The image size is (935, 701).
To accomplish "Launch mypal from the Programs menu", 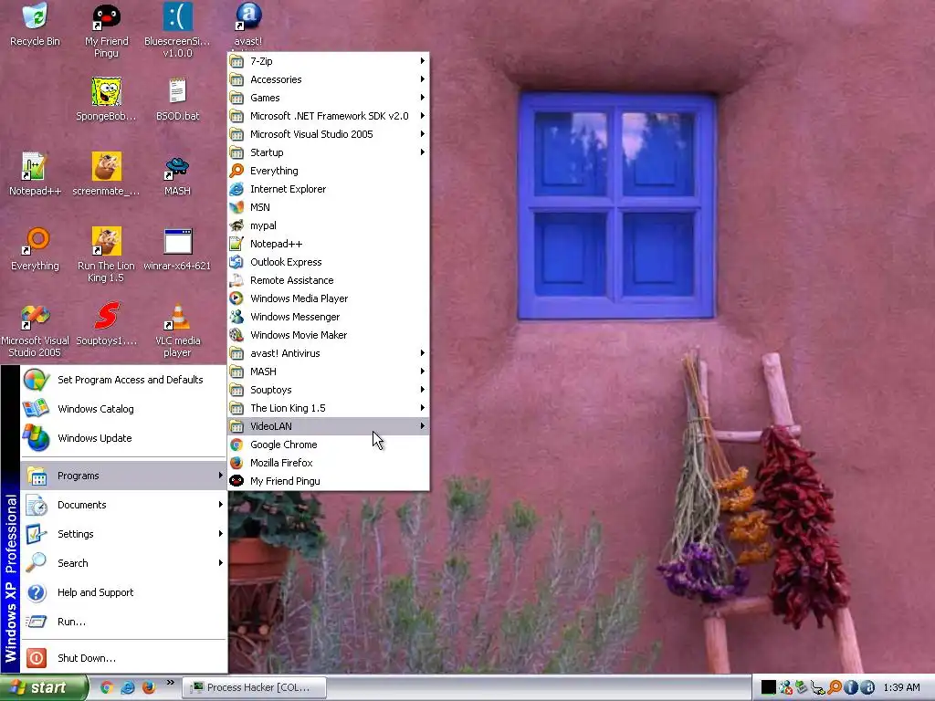I will click(x=328, y=225).
